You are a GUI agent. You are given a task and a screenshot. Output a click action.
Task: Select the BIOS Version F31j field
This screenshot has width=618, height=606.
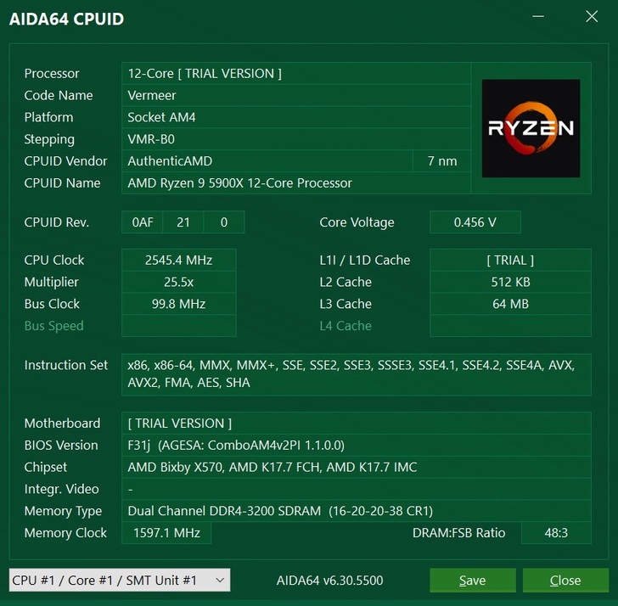click(357, 445)
